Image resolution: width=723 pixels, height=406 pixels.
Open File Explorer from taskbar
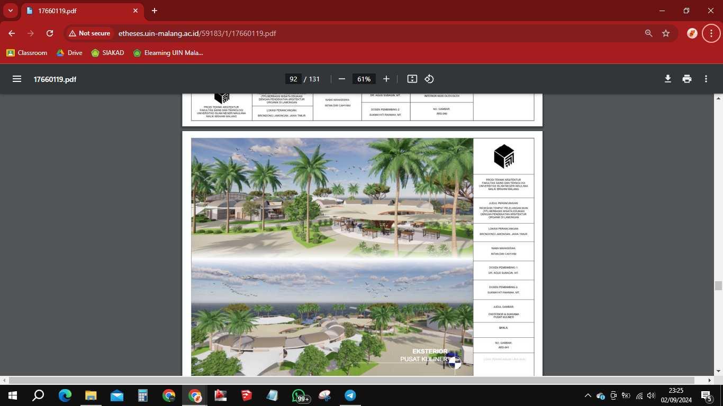(91, 395)
